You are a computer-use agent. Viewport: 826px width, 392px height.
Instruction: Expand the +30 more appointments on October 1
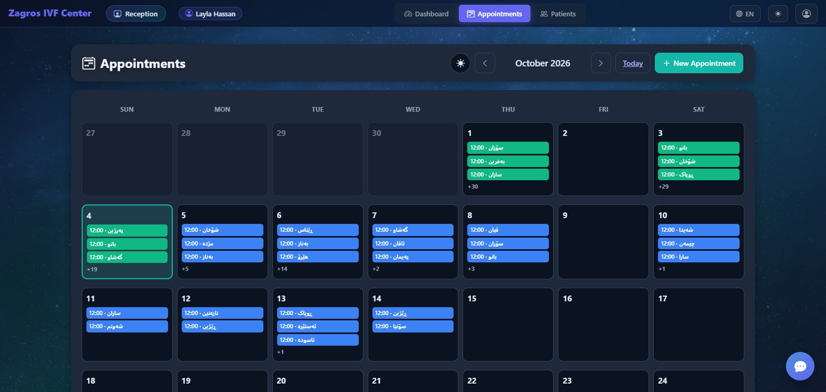click(473, 187)
